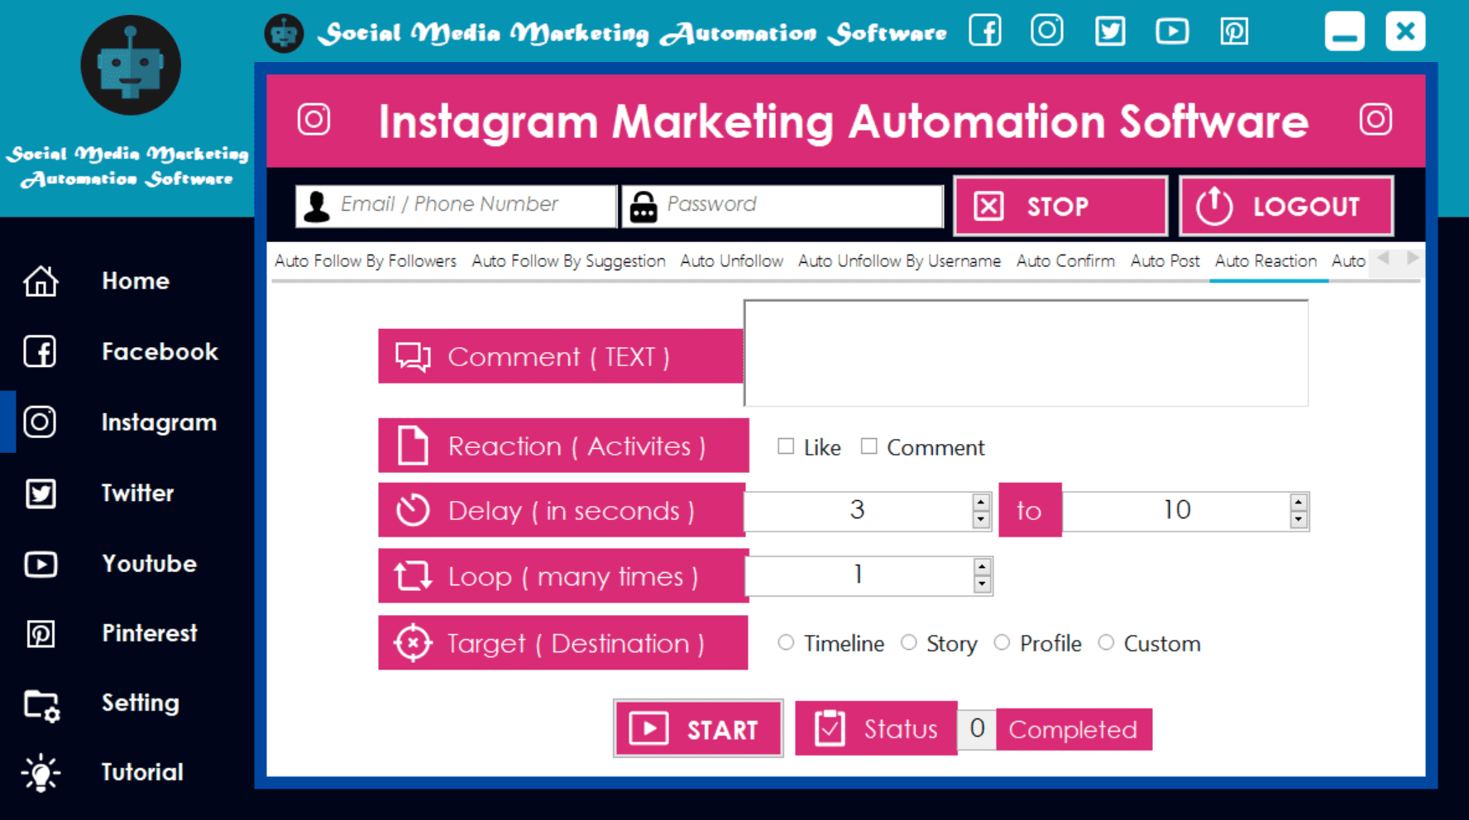1469x820 pixels.
Task: Show earlier tabs with the left tab arrow
Action: click(1383, 259)
